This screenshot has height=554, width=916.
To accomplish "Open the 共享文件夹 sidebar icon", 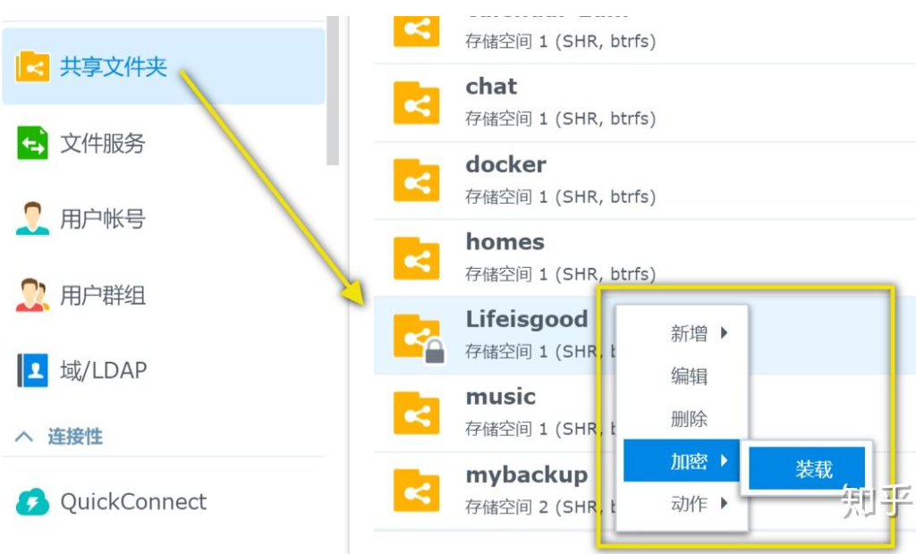I will [x=32, y=66].
